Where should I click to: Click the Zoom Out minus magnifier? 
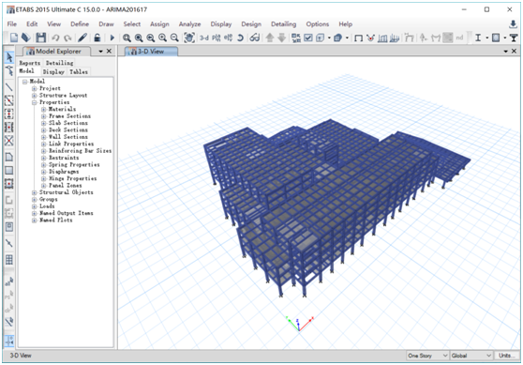coord(174,38)
